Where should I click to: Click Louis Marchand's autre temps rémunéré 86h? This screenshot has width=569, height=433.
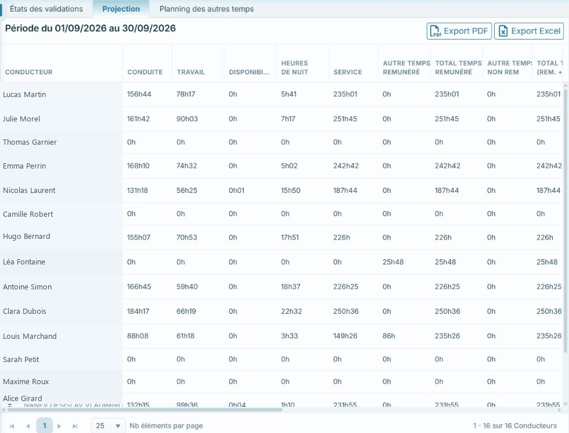pos(388,336)
